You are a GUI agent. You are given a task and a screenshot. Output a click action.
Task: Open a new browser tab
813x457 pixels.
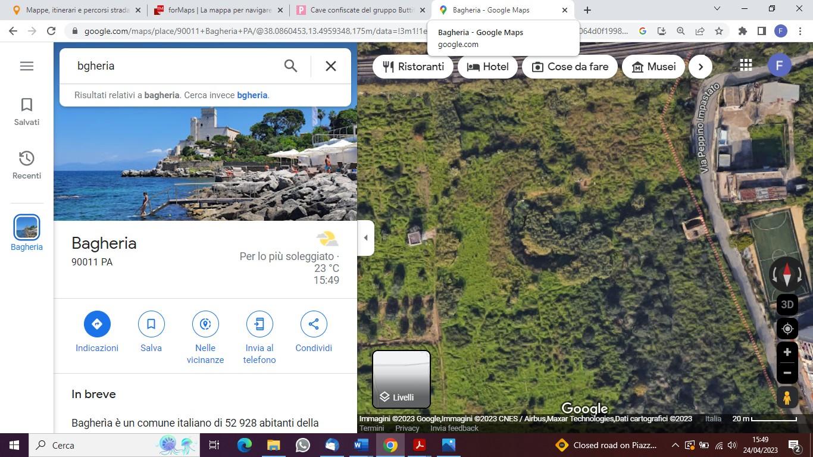[587, 10]
